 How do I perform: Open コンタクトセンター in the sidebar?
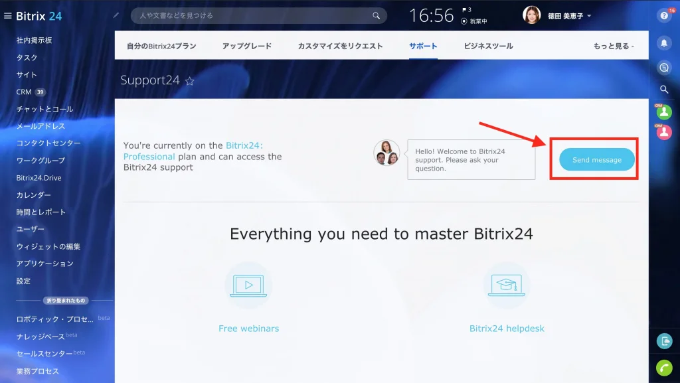pyautogui.click(x=48, y=143)
